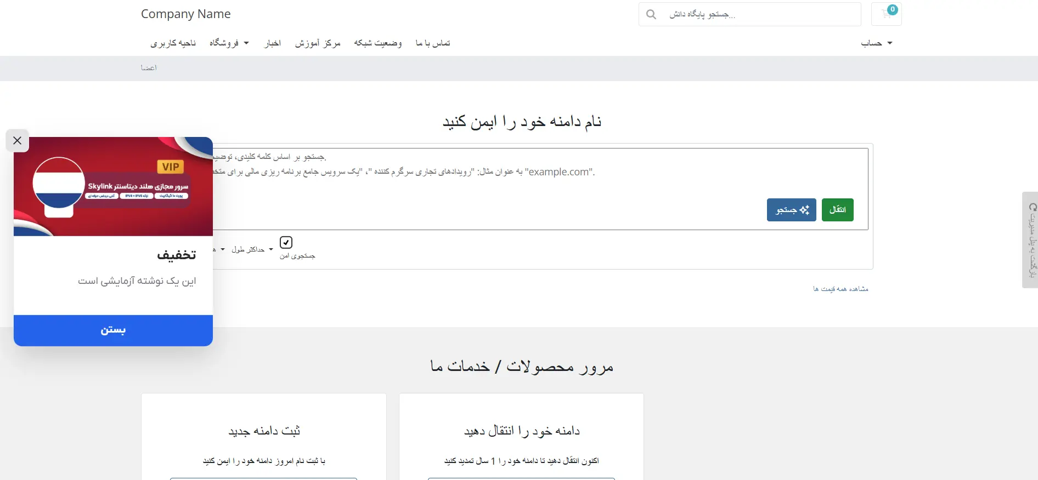Expand the فروشگاه store menu
The image size is (1038, 480).
(x=229, y=43)
